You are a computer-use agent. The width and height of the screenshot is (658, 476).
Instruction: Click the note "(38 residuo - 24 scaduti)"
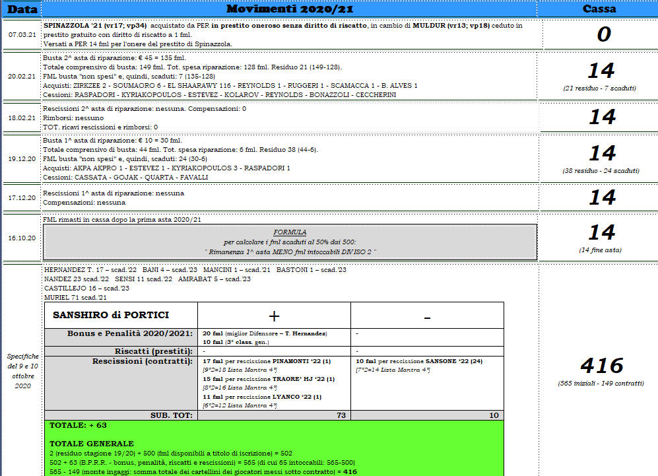tap(601, 171)
